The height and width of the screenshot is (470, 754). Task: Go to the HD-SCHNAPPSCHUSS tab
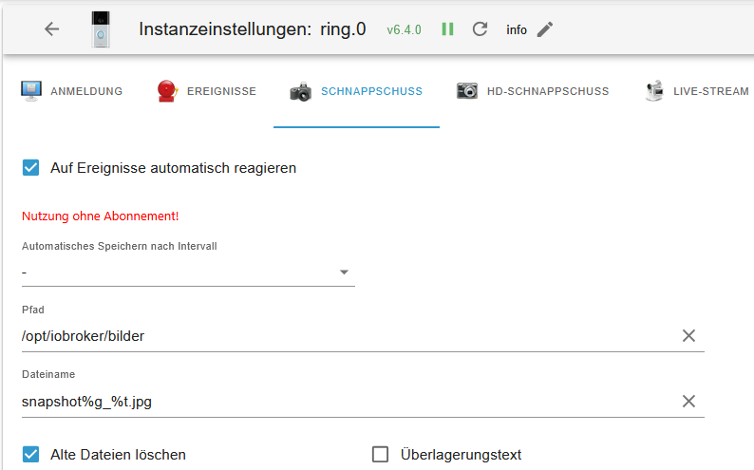click(533, 91)
